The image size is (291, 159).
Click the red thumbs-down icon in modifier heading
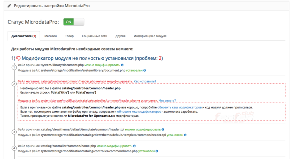[x=18, y=58]
